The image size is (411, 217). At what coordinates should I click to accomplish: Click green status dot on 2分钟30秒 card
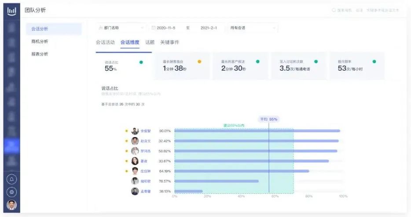[258, 61]
